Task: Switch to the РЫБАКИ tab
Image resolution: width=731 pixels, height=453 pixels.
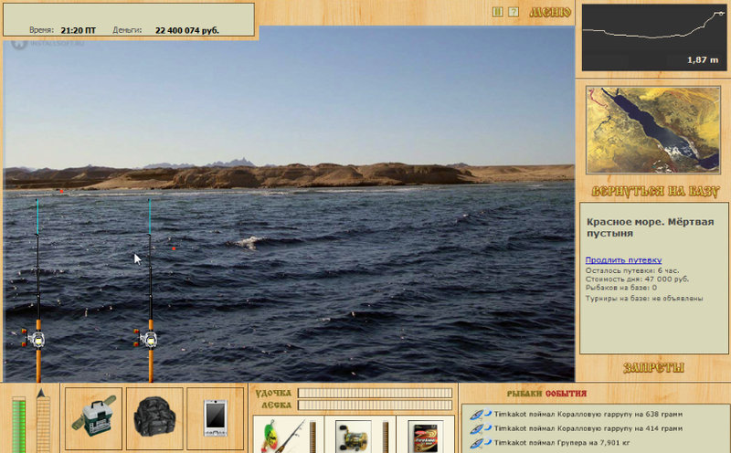Action: point(524,394)
